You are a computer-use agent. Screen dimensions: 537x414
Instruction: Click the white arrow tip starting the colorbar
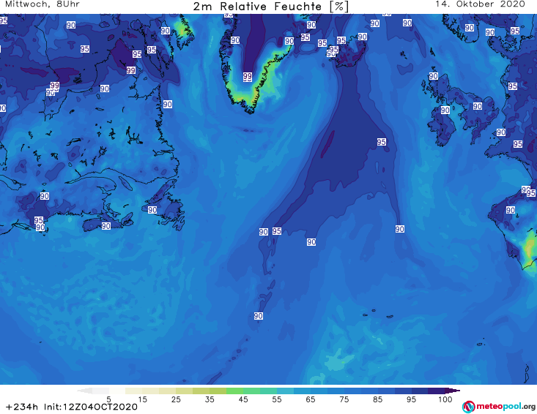(x=84, y=391)
